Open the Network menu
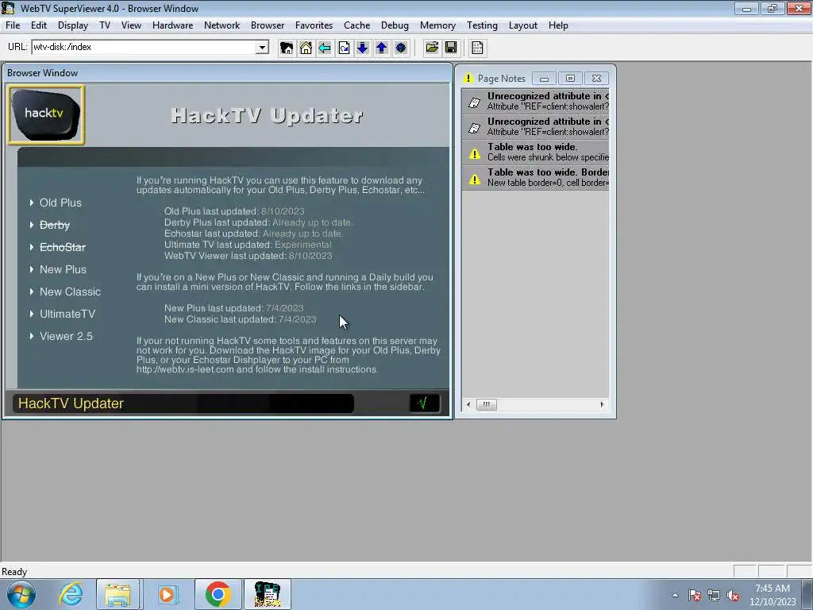Viewport: 813px width, 610px height. (x=222, y=25)
